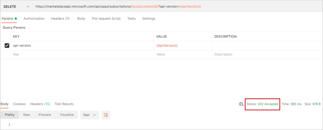
Task: Open the Pre-request Script tab
Action: (106, 19)
